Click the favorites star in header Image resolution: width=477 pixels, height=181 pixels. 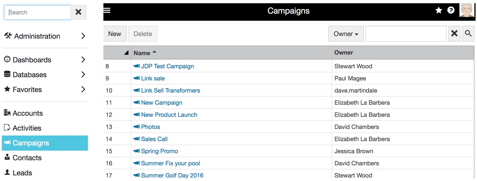coord(438,11)
